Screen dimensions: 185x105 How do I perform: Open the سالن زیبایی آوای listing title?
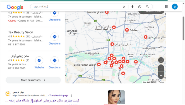[x=18, y=56]
